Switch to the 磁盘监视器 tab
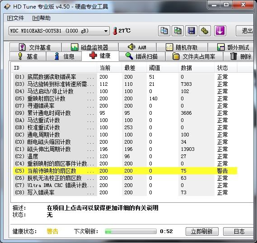 tap(90, 47)
